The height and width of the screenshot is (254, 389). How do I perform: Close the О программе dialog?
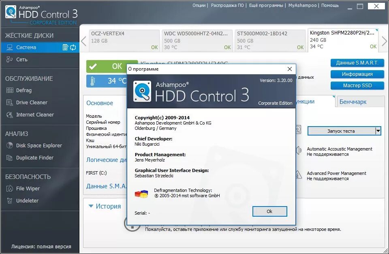(289, 69)
